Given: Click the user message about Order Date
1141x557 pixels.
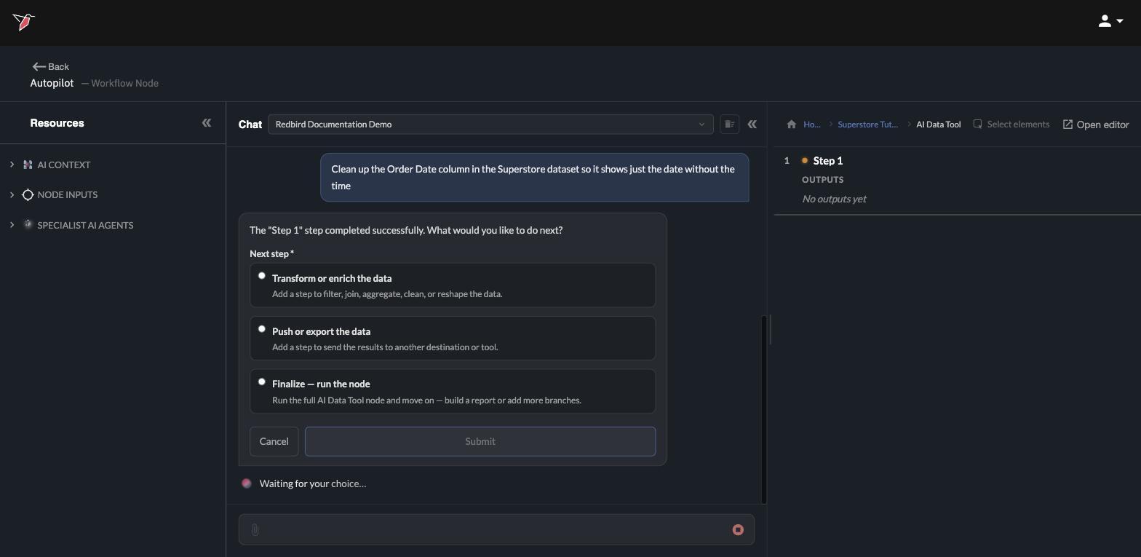Looking at the screenshot, I should tap(535, 178).
